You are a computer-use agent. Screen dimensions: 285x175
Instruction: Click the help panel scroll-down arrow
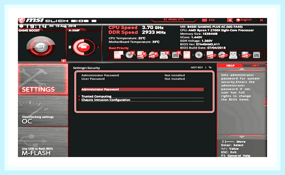coord(241,137)
